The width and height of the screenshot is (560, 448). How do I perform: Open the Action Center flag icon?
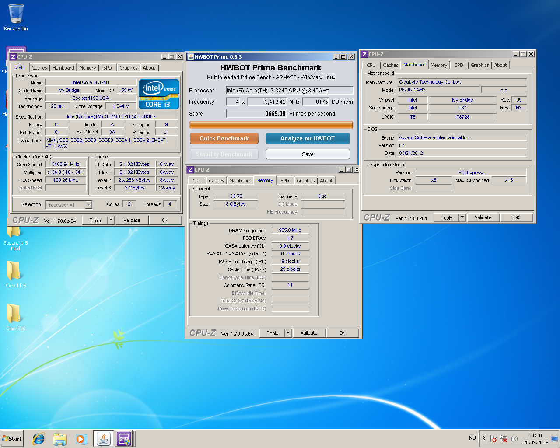(493, 438)
